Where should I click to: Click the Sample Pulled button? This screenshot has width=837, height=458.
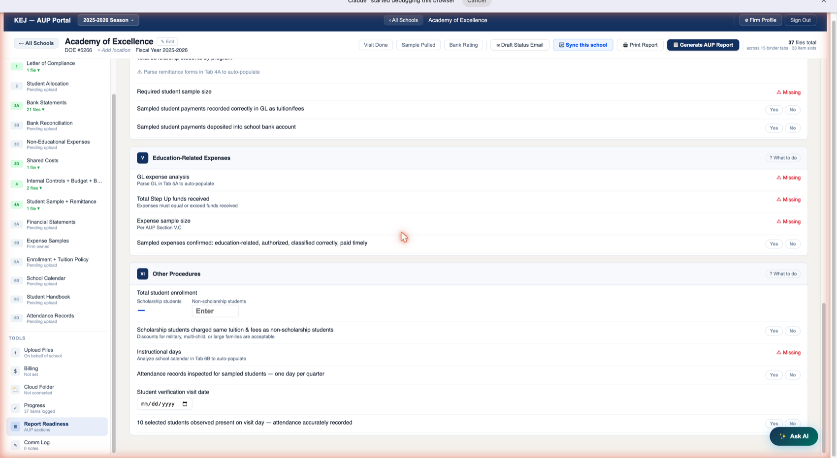tap(418, 45)
